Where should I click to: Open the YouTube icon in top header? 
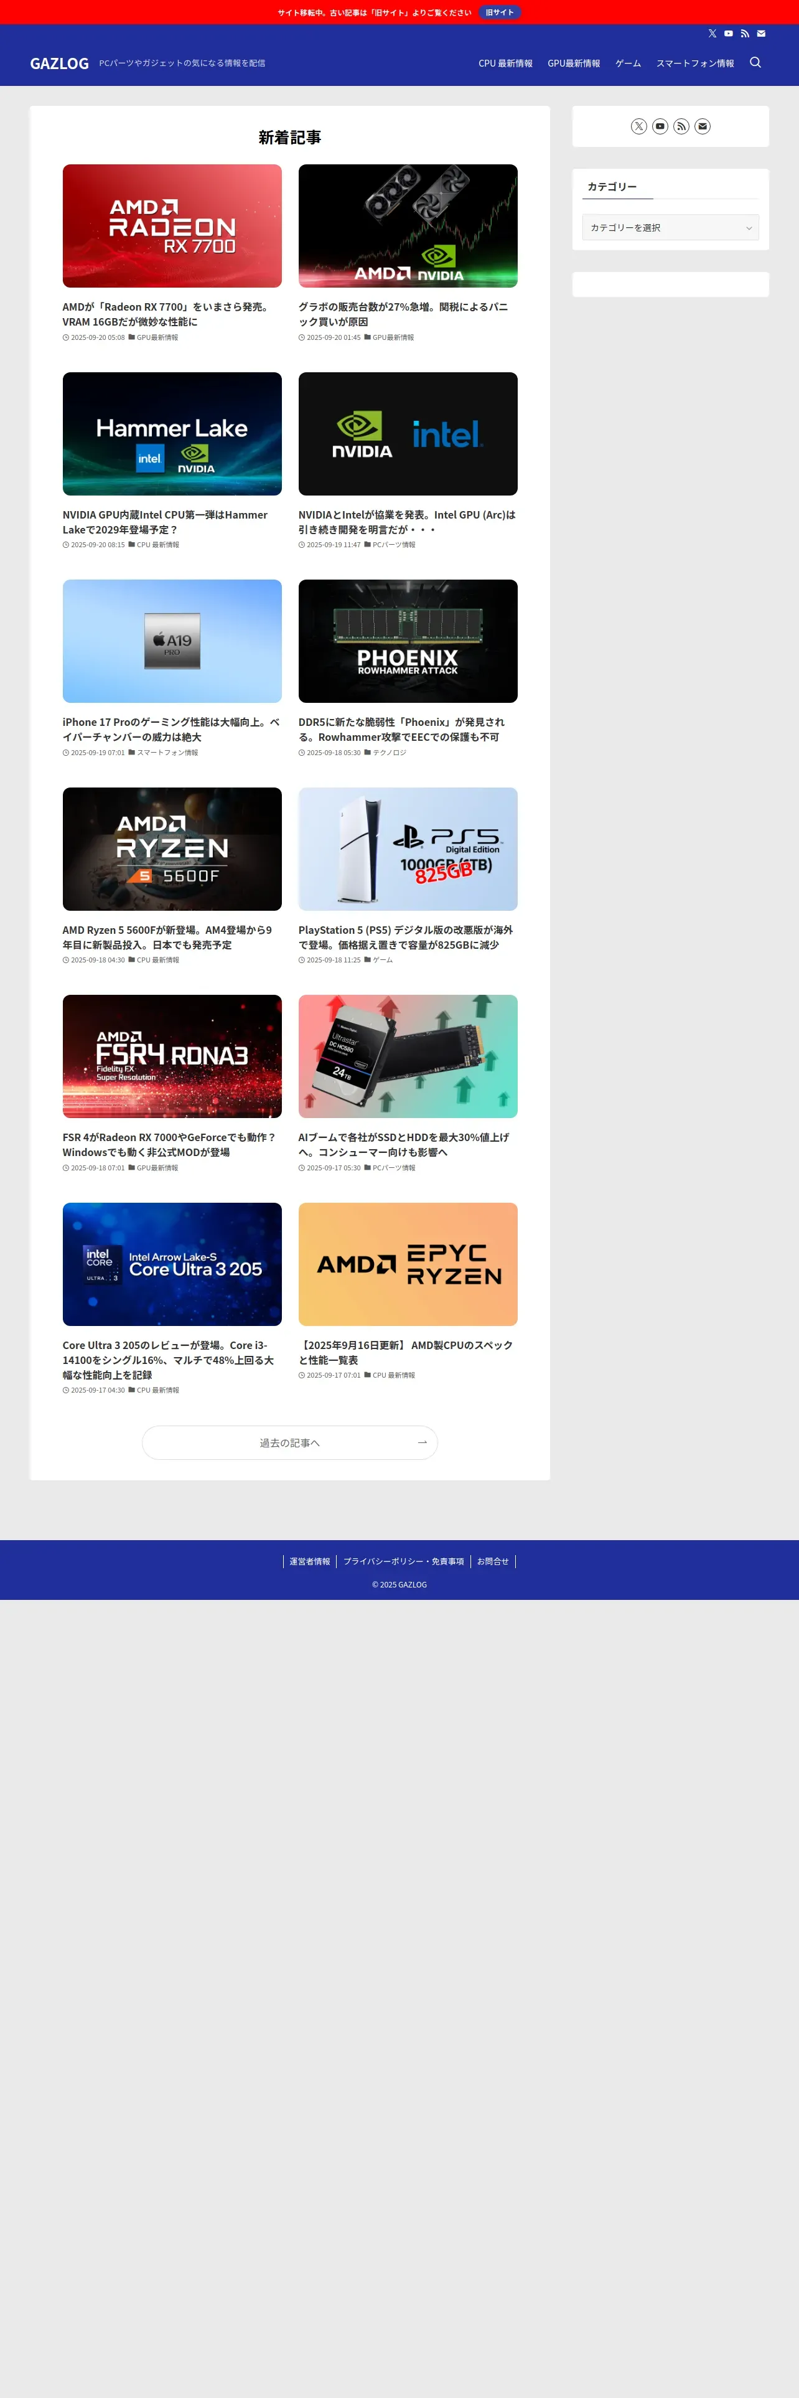click(728, 34)
